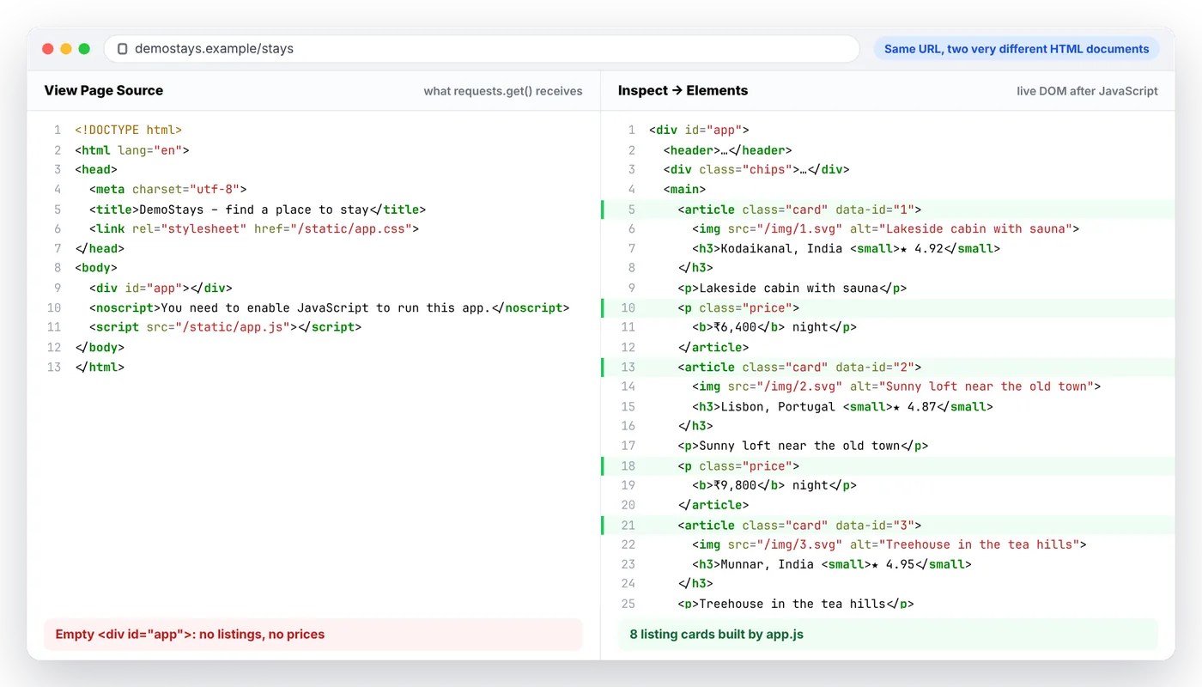The image size is (1202, 687).
Task: Click the "Same URL, two very different HTML documents" badge
Action: coord(1017,49)
